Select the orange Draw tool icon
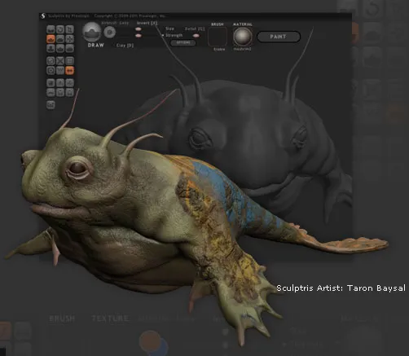 pyautogui.click(x=51, y=39)
